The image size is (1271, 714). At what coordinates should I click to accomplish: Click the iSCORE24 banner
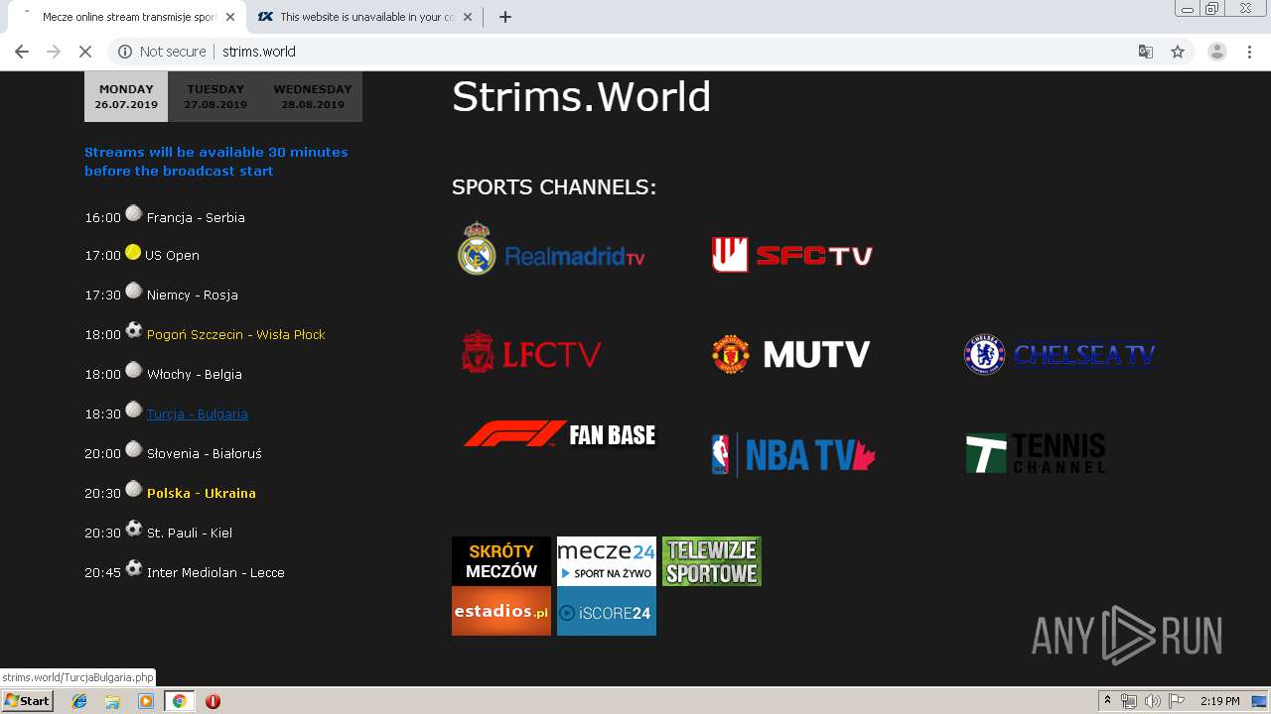(x=607, y=611)
